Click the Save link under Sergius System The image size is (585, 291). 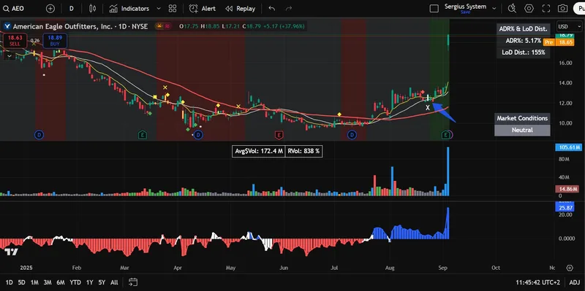tap(465, 12)
